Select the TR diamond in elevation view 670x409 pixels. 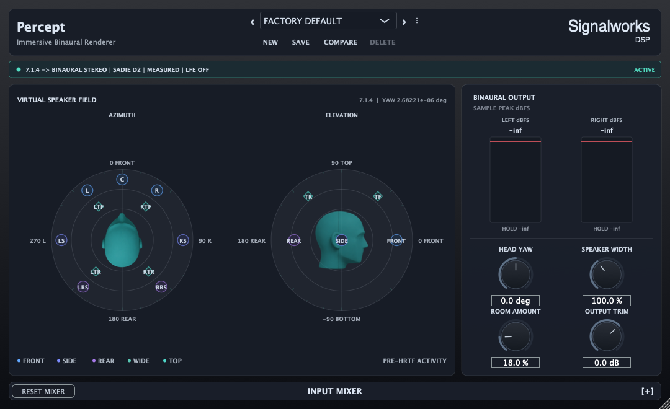308,196
